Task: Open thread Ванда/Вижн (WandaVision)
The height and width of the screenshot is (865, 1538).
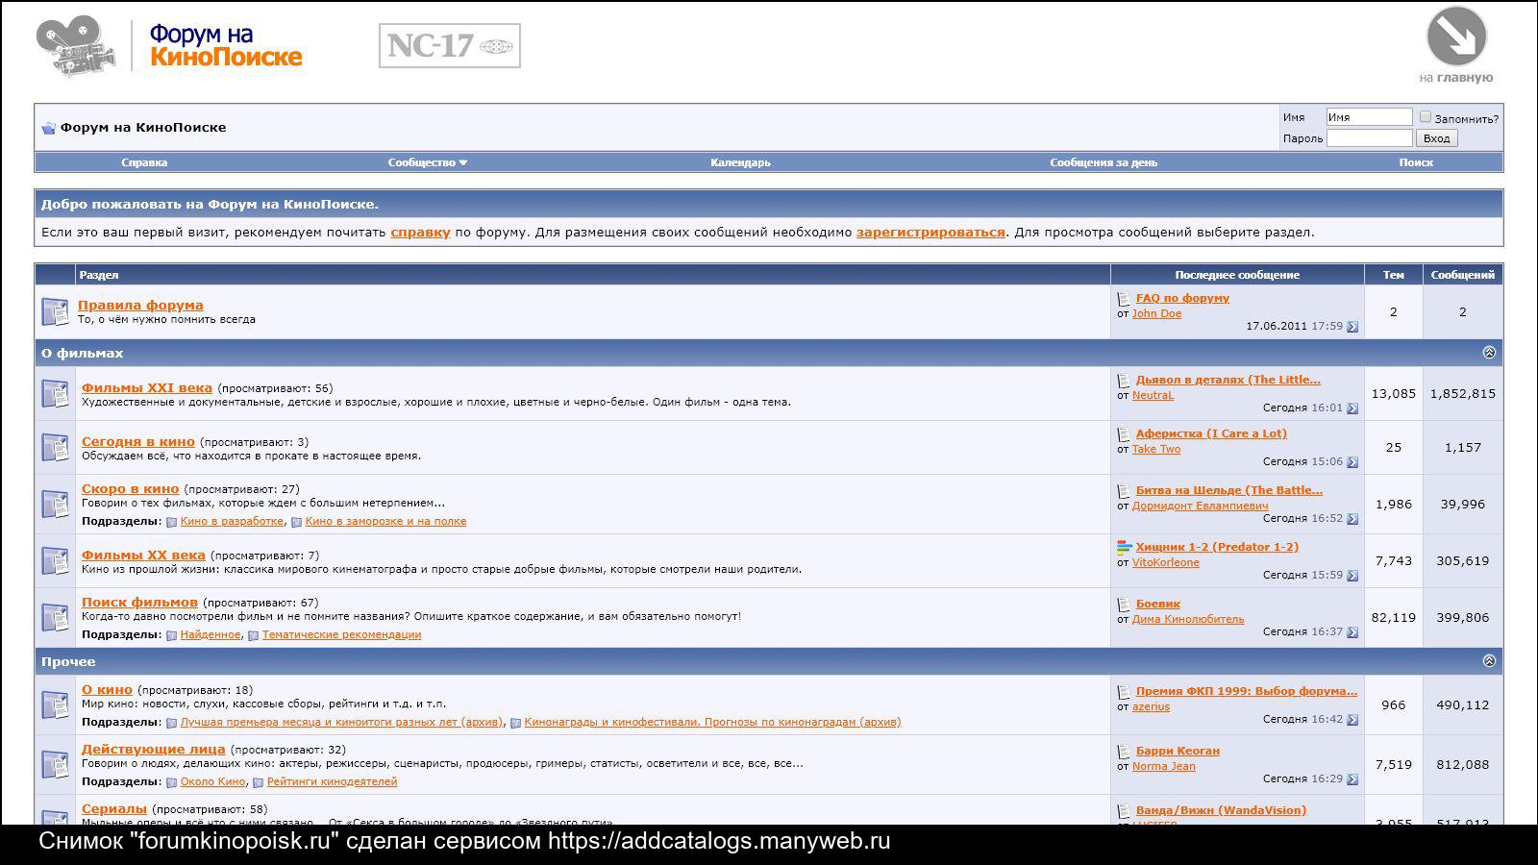Action: tap(1221, 810)
